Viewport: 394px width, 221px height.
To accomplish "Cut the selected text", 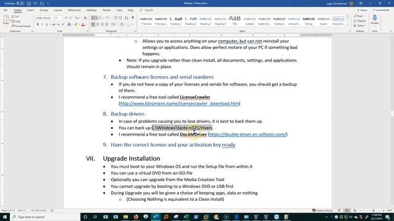I will click(15, 17).
